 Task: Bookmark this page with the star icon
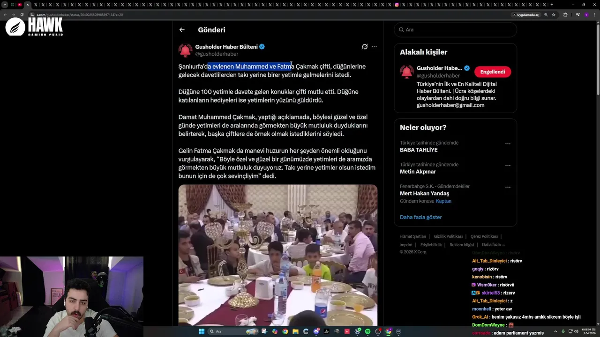(x=554, y=15)
